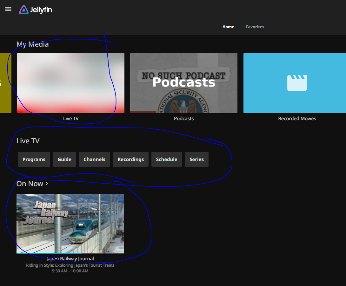The height and width of the screenshot is (286, 346).
Task: Open the blurred Live TV library card
Action: (x=70, y=83)
